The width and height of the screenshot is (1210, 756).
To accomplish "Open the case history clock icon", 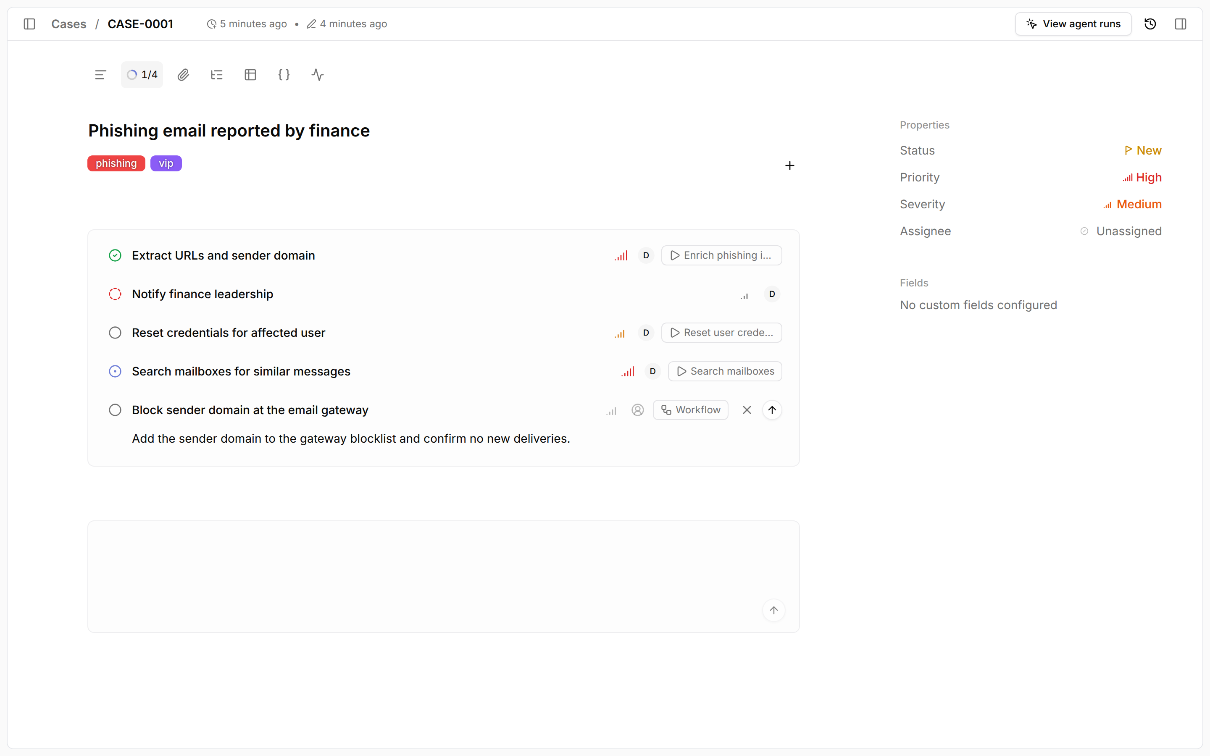I will point(1150,24).
